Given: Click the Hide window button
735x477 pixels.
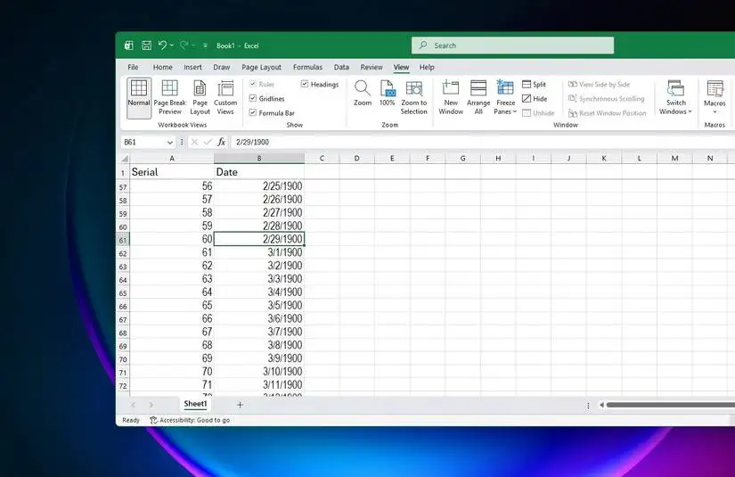Looking at the screenshot, I should pos(535,98).
